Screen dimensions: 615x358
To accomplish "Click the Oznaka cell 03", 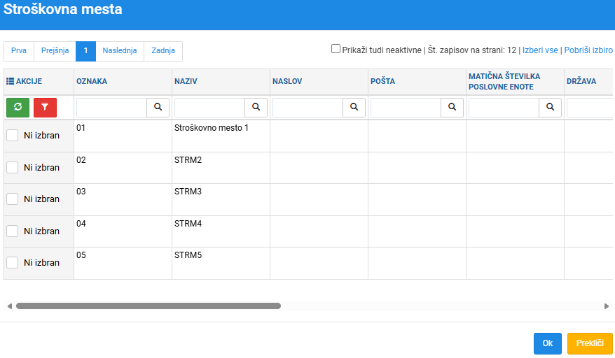I will point(123,200).
